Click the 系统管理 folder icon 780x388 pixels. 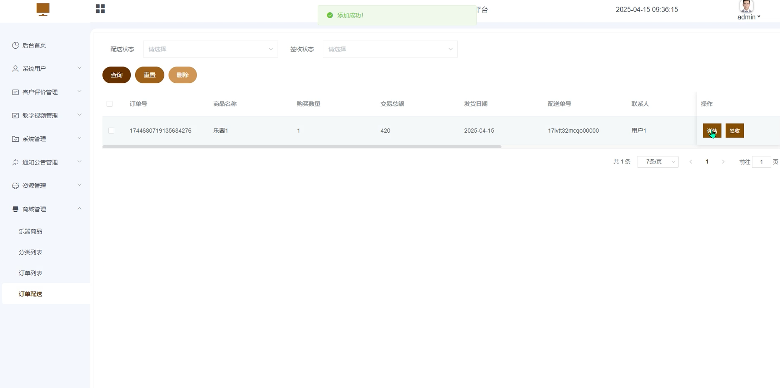(15, 139)
